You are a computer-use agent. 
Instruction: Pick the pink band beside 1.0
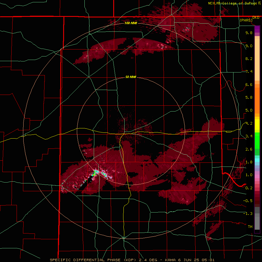[257, 176]
